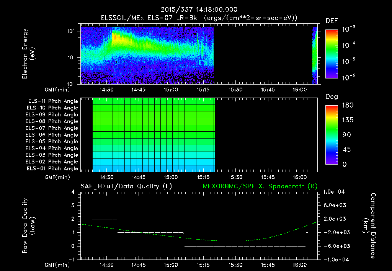Select the plot timestamp 2015/337 14:18:00.000
Viewport: 392px width, 271px height.
[x=199, y=10]
